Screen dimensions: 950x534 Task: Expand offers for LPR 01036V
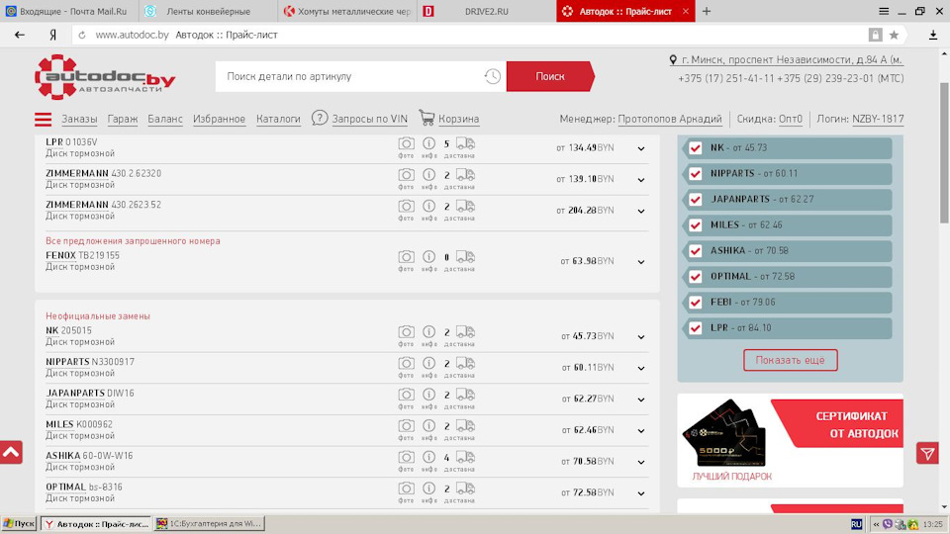(641, 148)
